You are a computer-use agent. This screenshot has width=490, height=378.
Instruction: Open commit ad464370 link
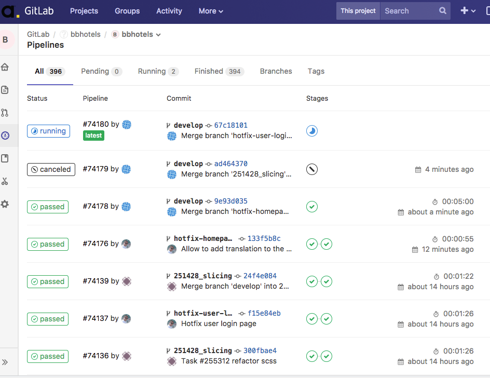230,164
